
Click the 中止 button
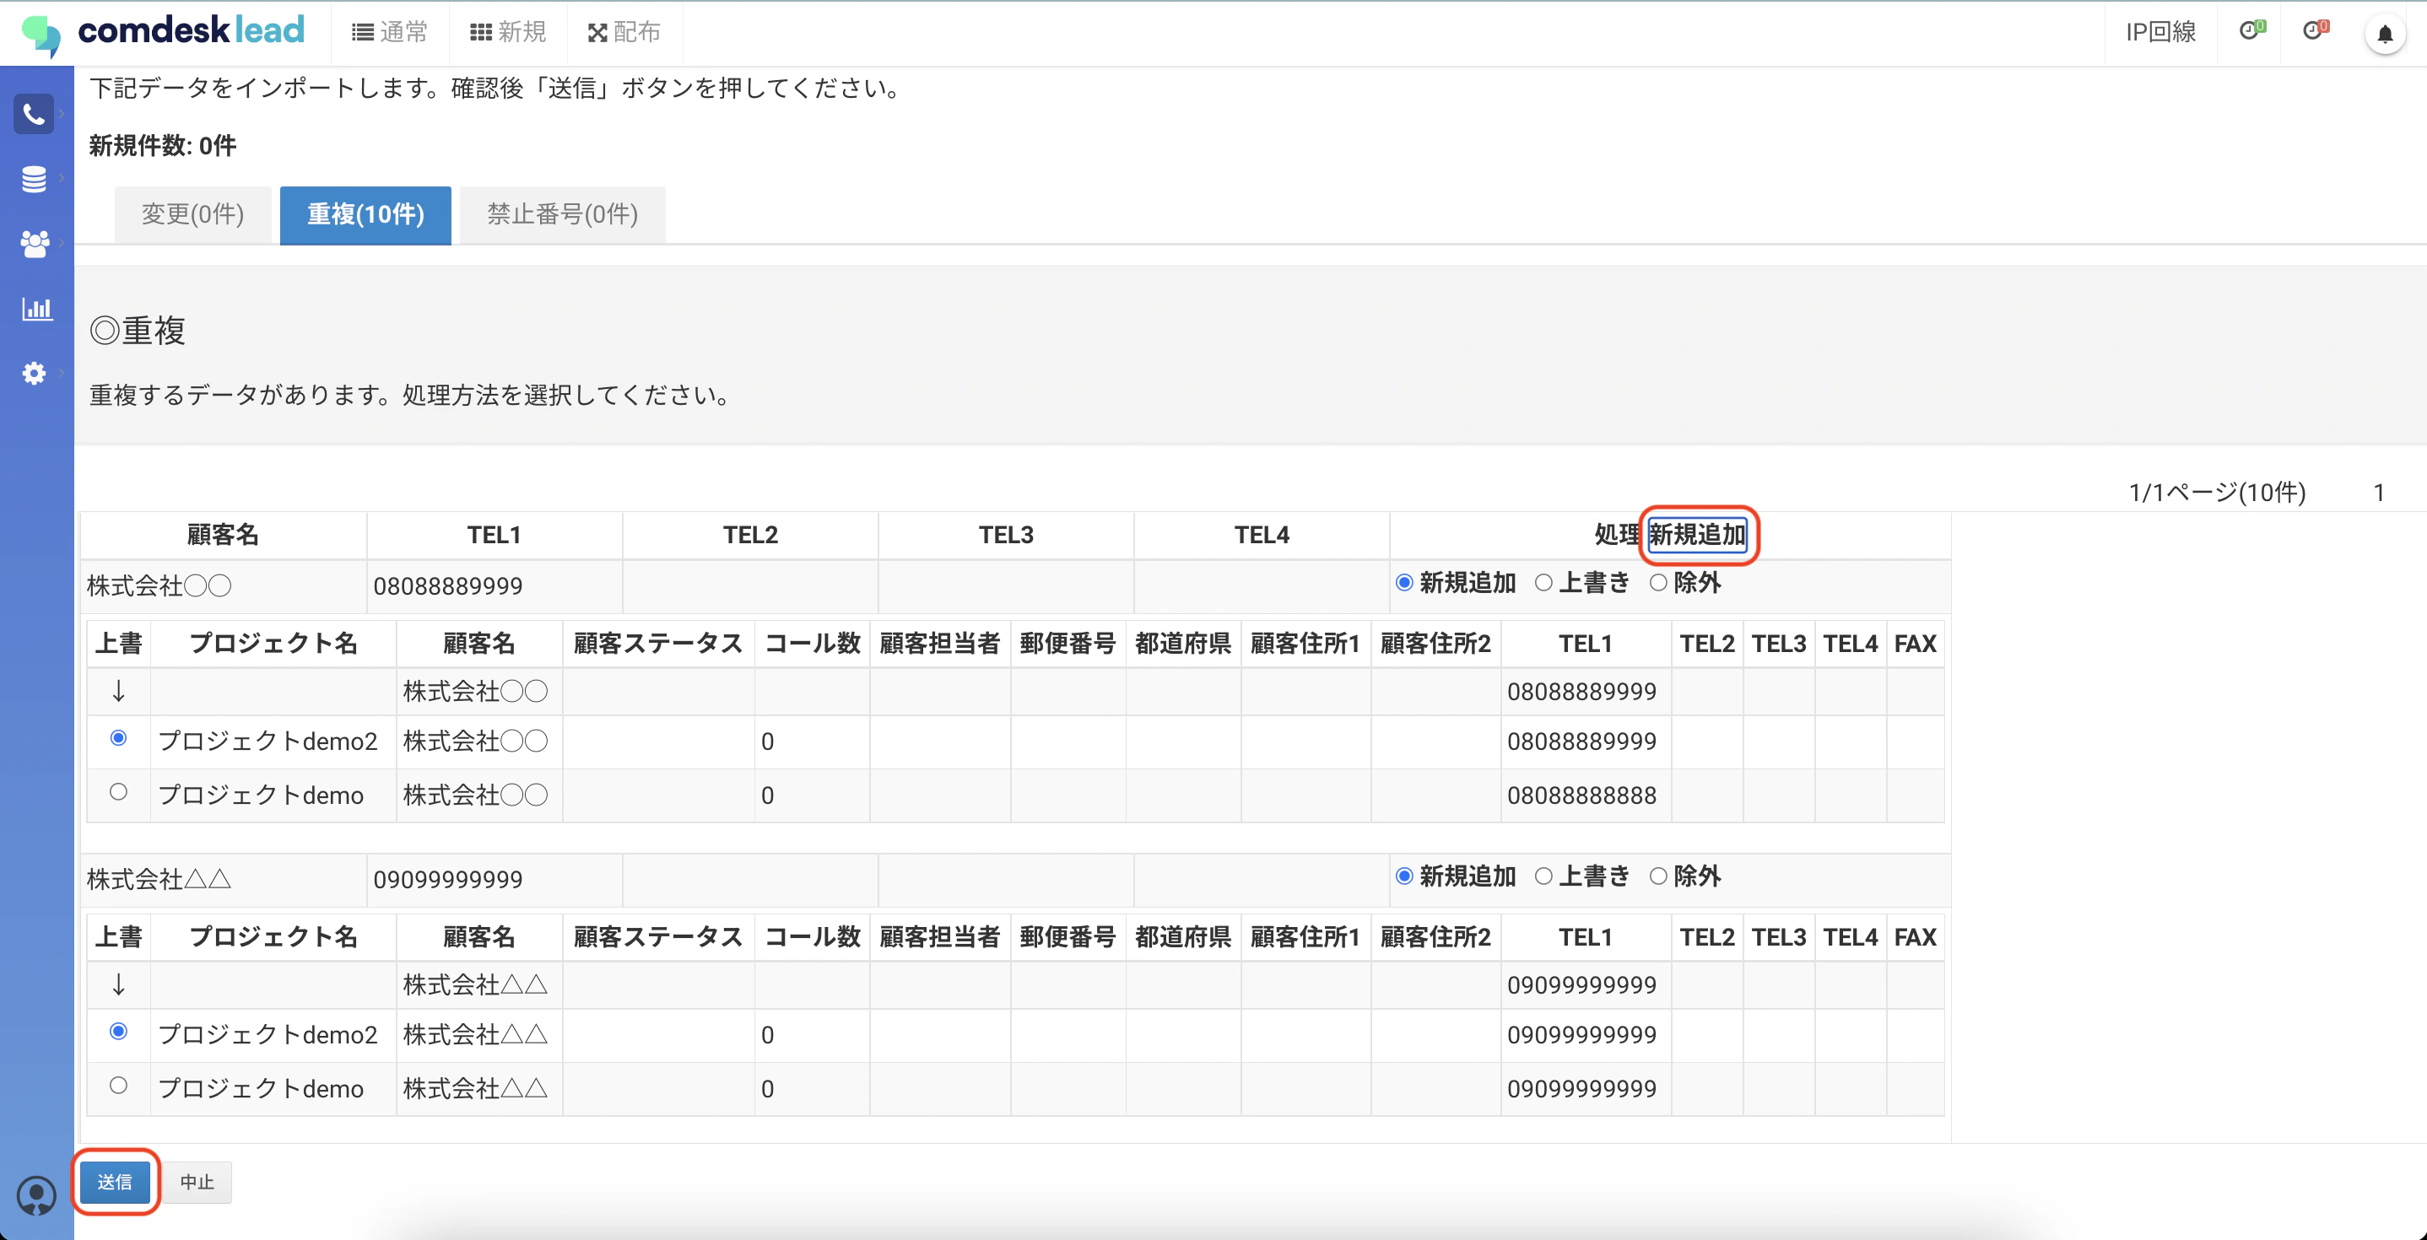click(x=197, y=1182)
